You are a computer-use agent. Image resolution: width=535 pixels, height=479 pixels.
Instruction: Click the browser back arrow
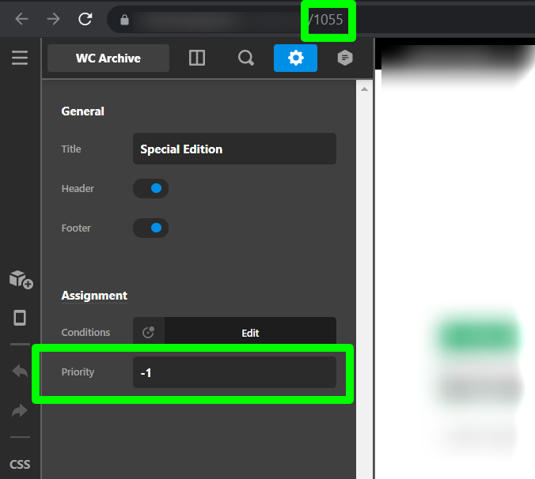click(x=21, y=19)
